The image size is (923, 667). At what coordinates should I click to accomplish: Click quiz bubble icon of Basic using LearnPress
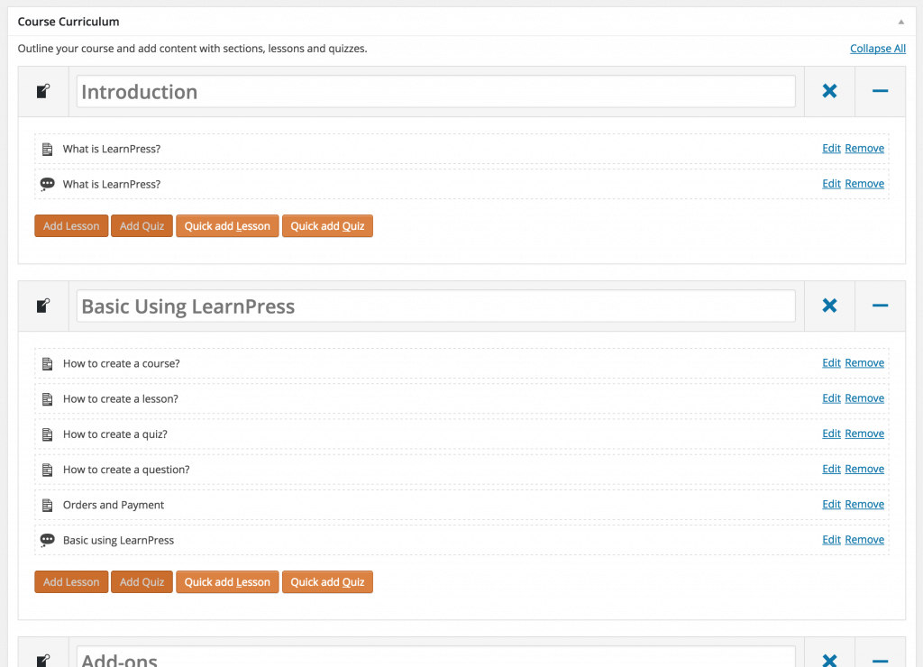pos(47,540)
